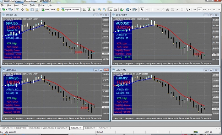Select the Fibonacci Retracement tool
Screen dimensions: 222x135
pyautogui.click(x=172, y=10)
